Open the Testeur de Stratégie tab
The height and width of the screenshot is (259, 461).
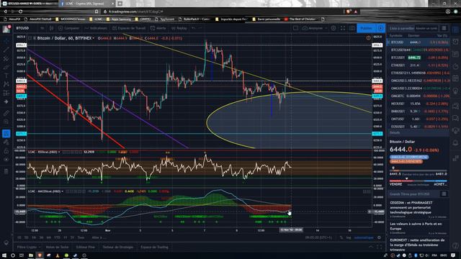pyautogui.click(x=118, y=247)
